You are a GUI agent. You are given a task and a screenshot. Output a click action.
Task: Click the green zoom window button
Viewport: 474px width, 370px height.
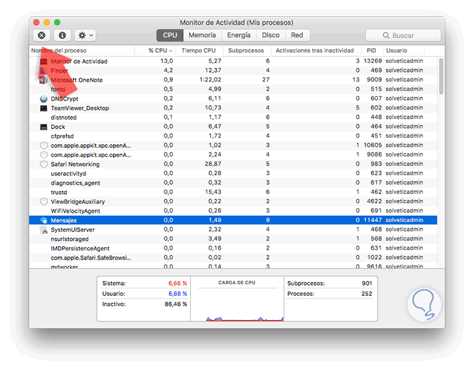pos(57,22)
